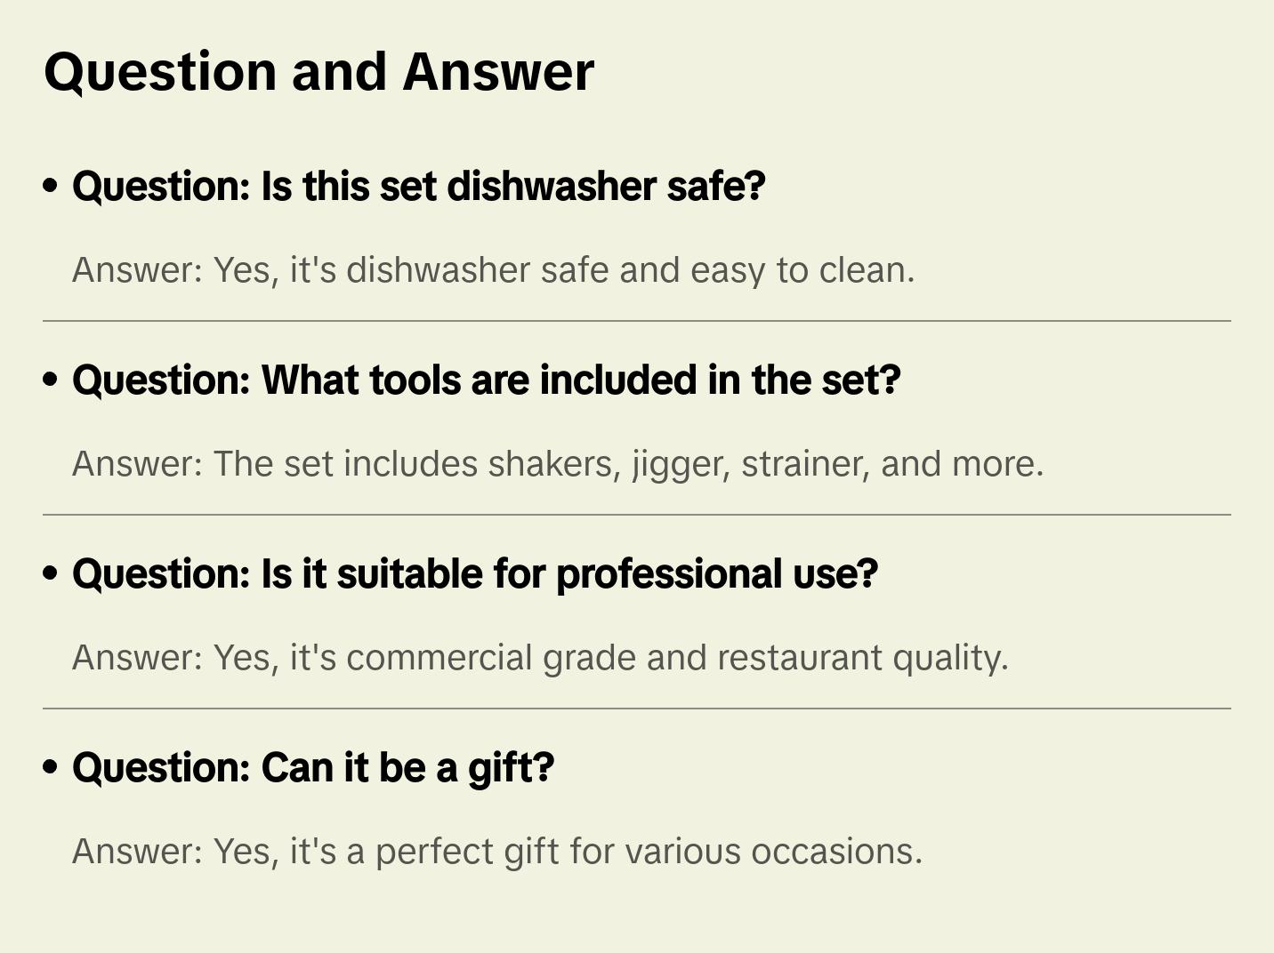Click the divider line below the tools answer

[637, 515]
